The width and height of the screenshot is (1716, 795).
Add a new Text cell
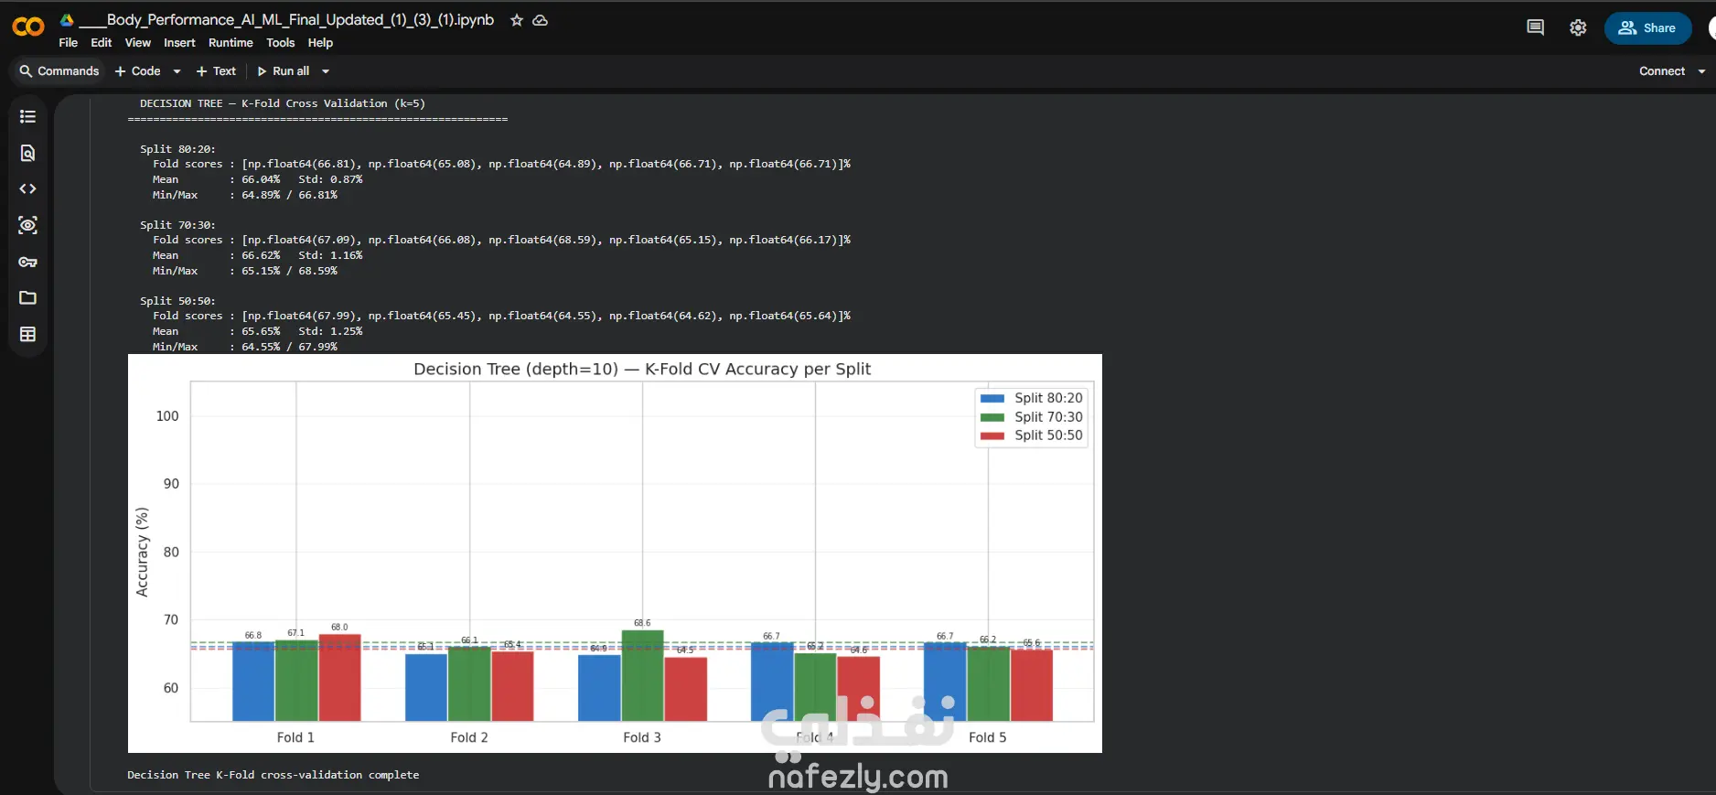point(216,71)
